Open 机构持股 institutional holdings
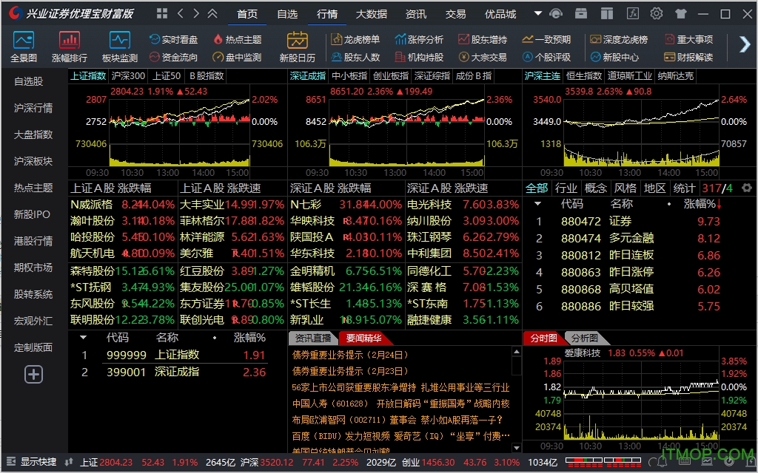This screenshot has width=758, height=473. pyautogui.click(x=419, y=58)
